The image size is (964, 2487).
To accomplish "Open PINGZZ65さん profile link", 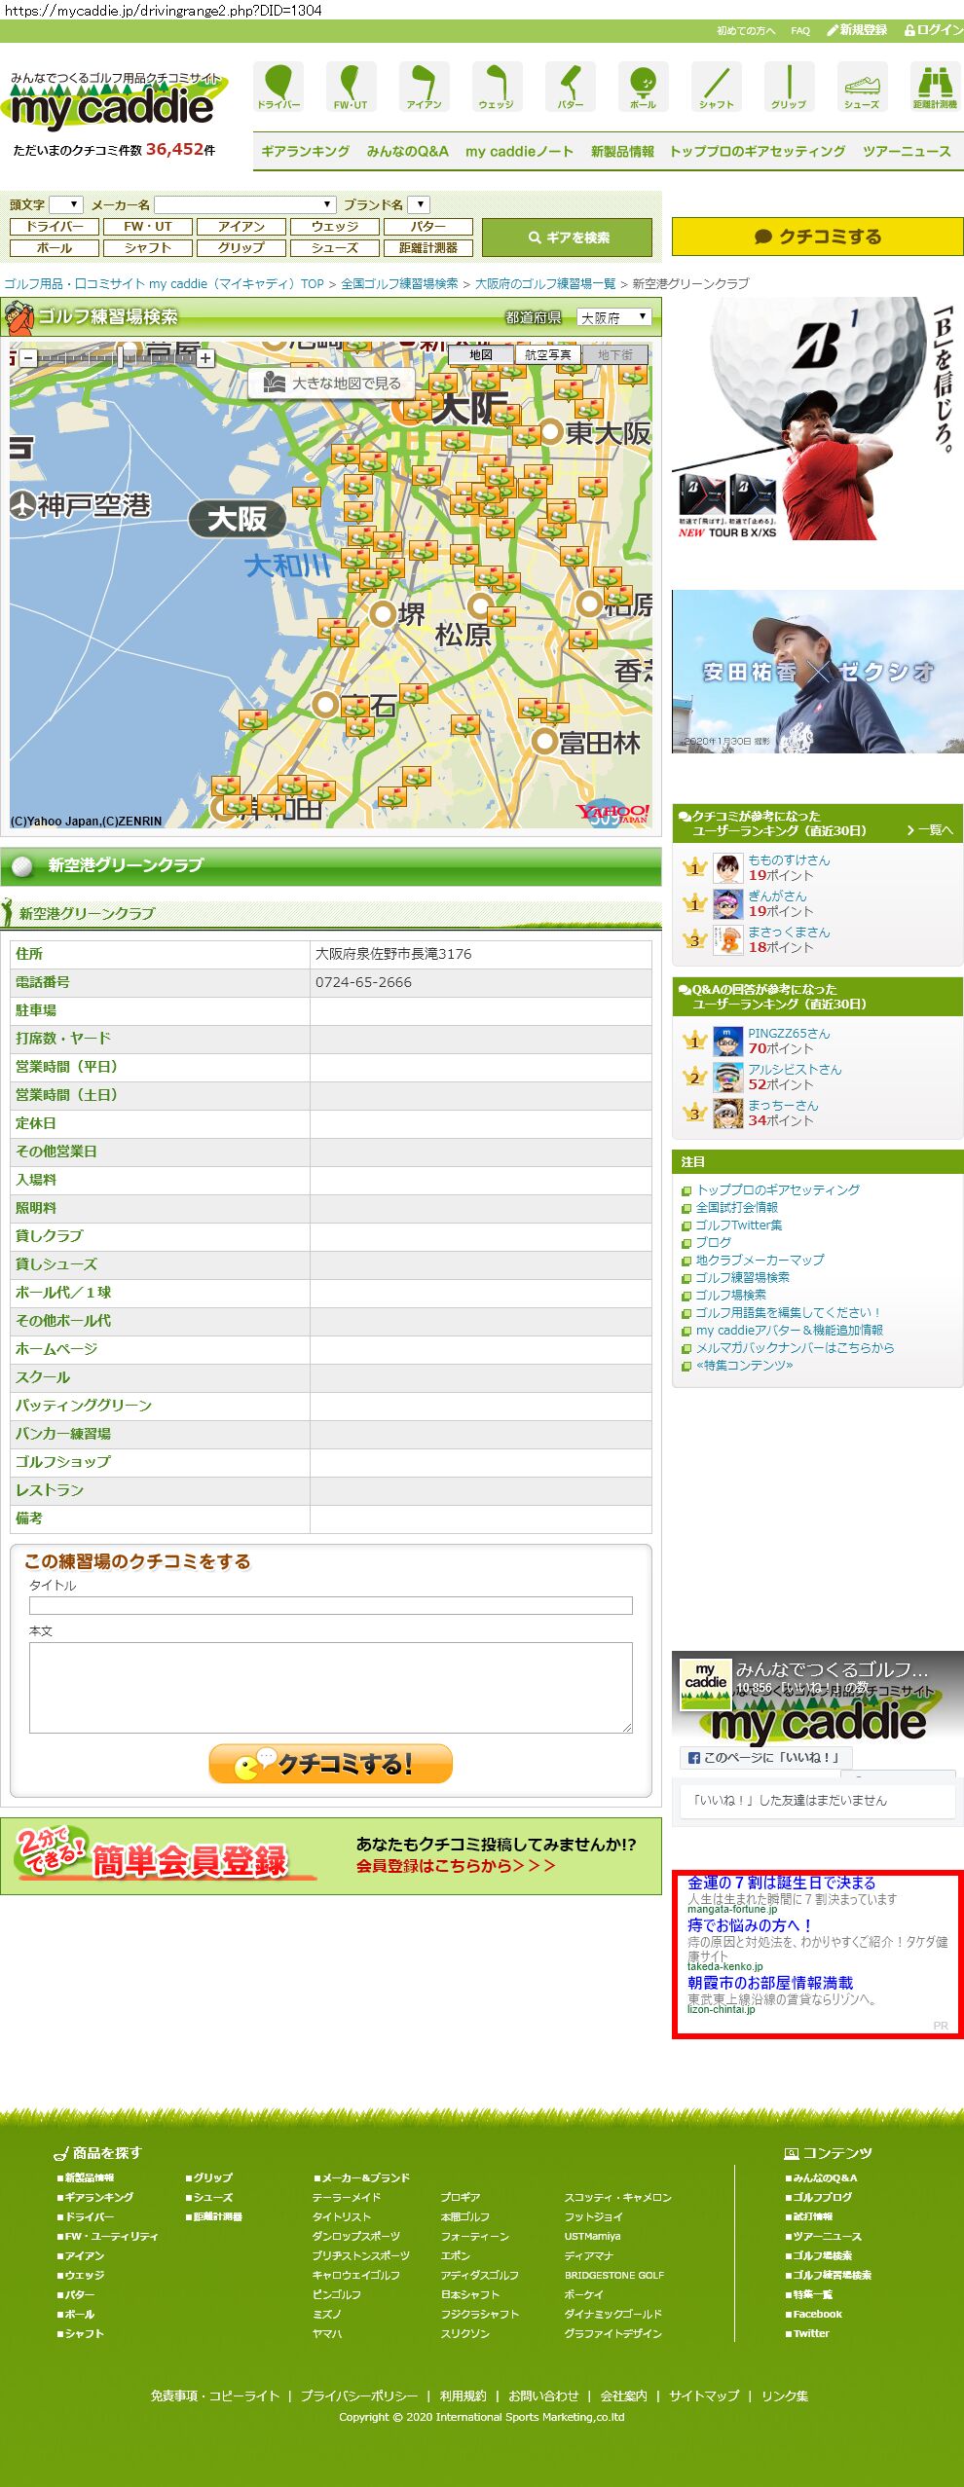I will click(x=789, y=1034).
